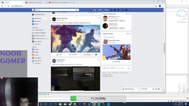Click Noob gamer post profile picture
Screen dimensions: 189x106
[x=54, y=61]
